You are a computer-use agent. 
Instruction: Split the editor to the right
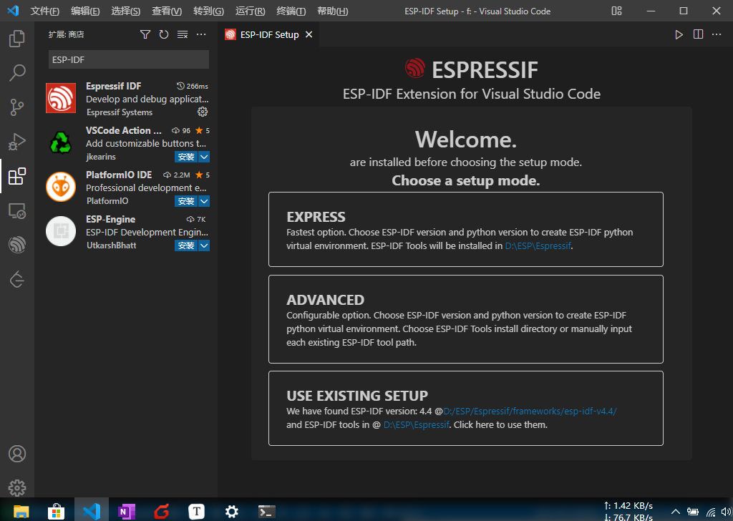(698, 34)
